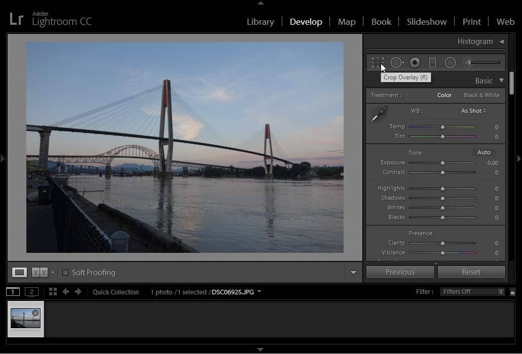Click the Exposure slider handle

click(x=442, y=163)
